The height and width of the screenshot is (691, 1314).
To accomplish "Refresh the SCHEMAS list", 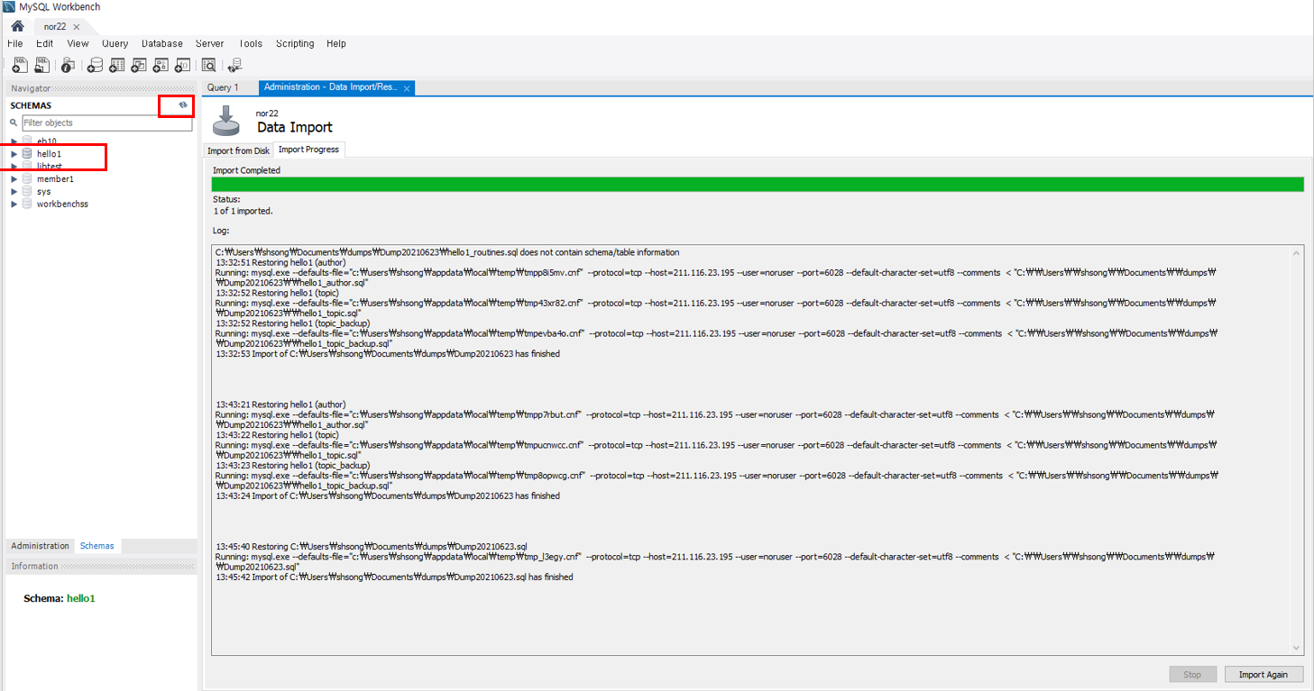I will point(183,105).
